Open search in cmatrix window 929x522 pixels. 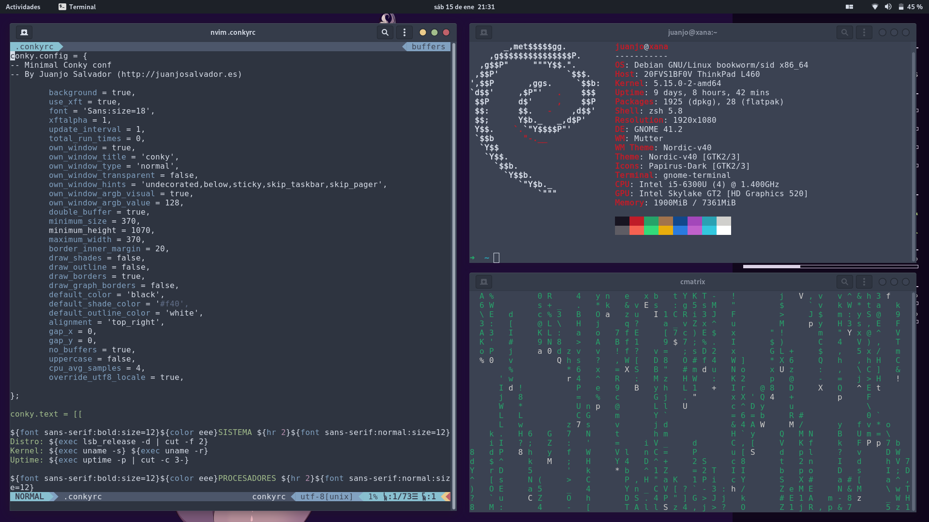tap(844, 282)
